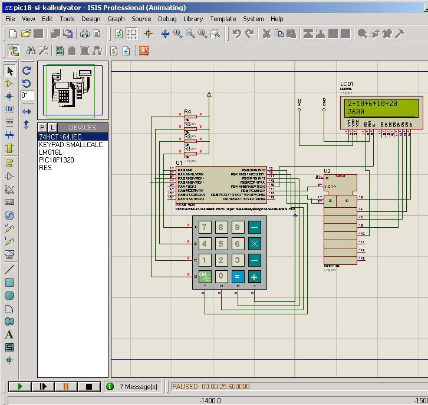
Task: Stop the running simulation
Action: click(89, 387)
